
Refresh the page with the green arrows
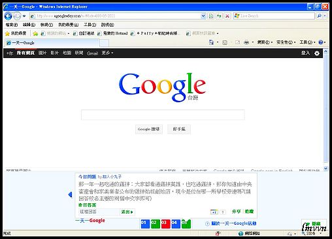[x=219, y=16]
